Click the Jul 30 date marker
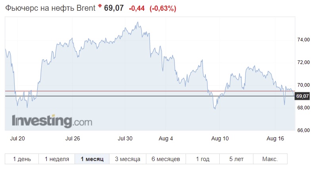Image resolution: width=322 pixels, height=169 pixels. [125, 138]
